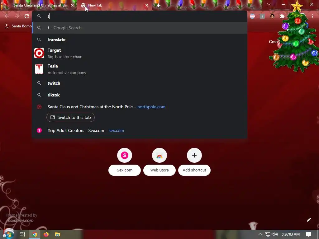Click the address bar input field
Image resolution: width=319 pixels, height=239 pixels.
[140, 16]
